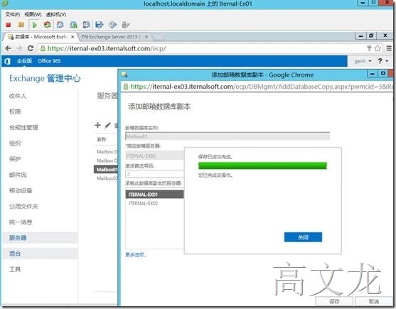Open 保护 in the sidebar

point(15,159)
